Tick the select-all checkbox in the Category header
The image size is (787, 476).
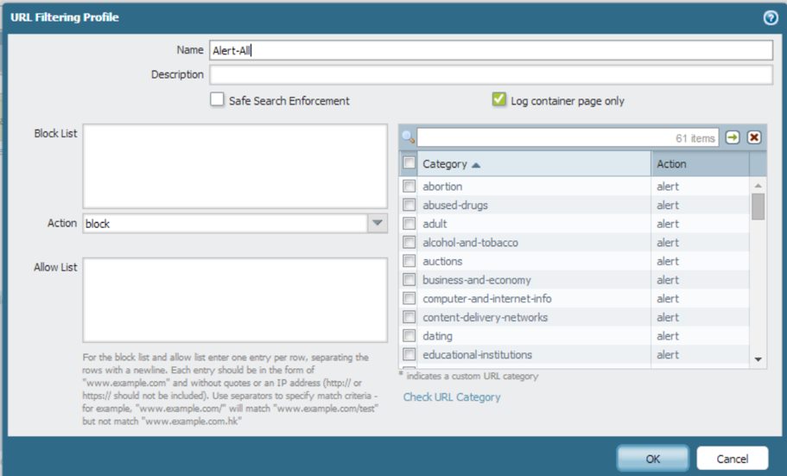click(409, 163)
